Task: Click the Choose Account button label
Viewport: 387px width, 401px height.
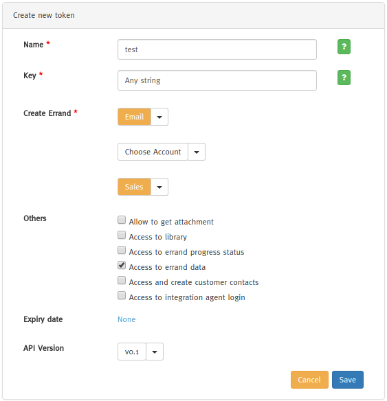Action: point(153,152)
